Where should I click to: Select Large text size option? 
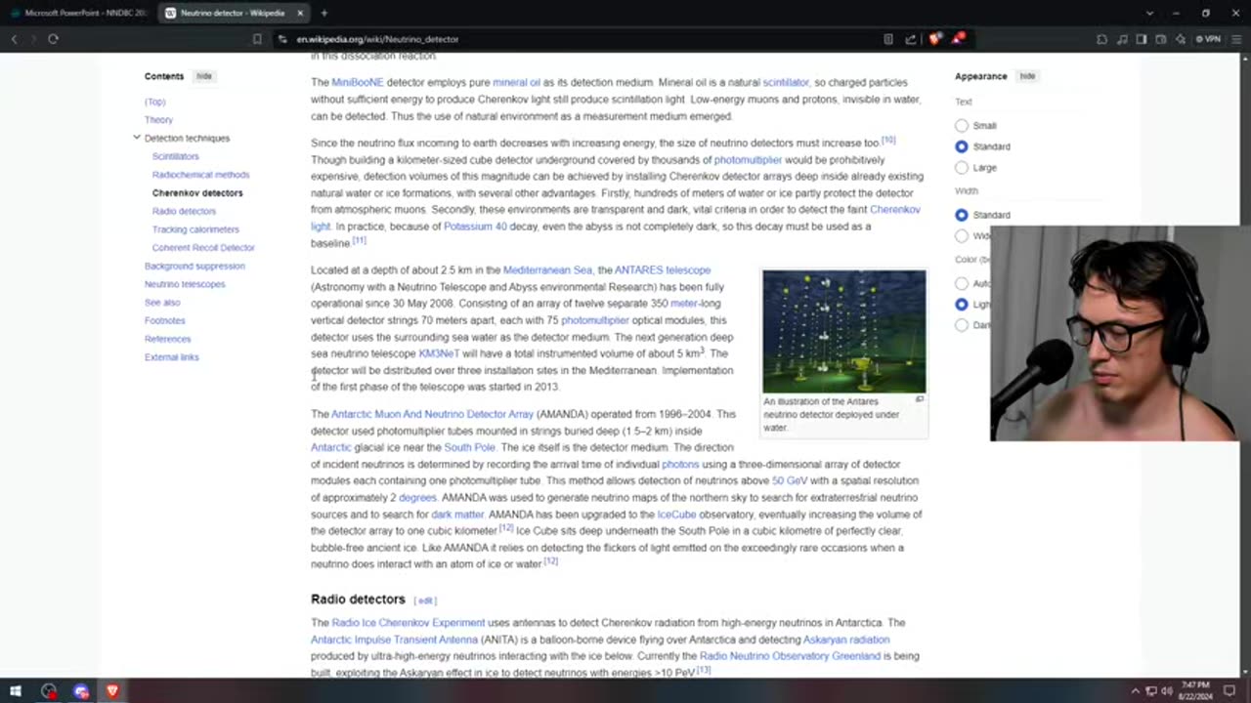click(x=962, y=168)
